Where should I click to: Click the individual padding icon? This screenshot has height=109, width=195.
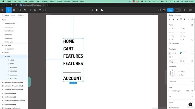pyautogui.click(x=192, y=61)
